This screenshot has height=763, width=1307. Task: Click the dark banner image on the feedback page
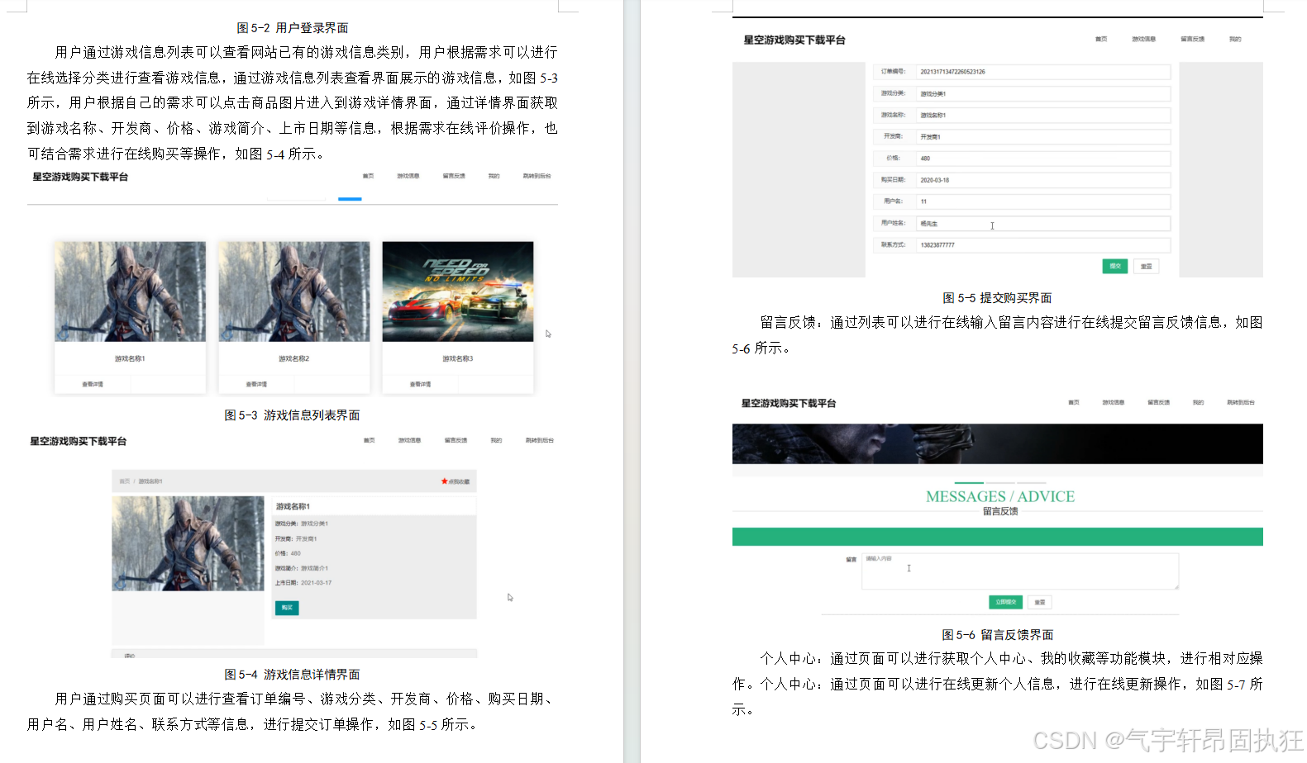(998, 444)
